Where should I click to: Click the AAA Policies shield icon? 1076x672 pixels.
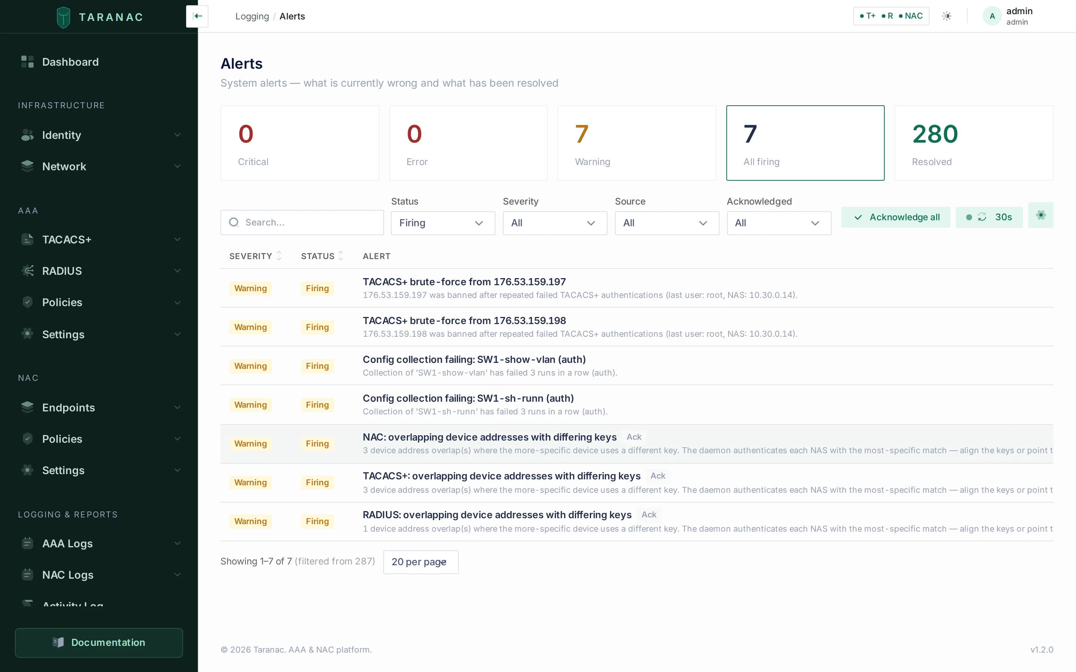[28, 302]
